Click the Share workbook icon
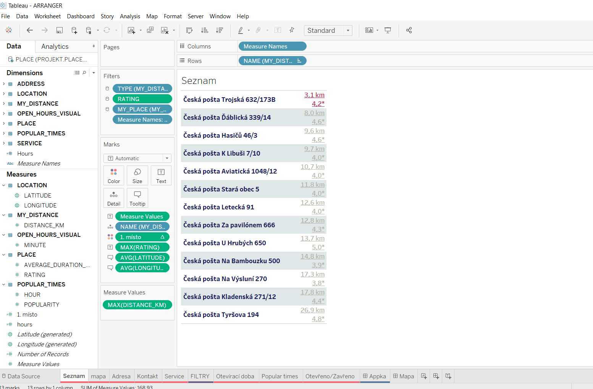Viewport: 593px width, 389px height. coord(409,30)
